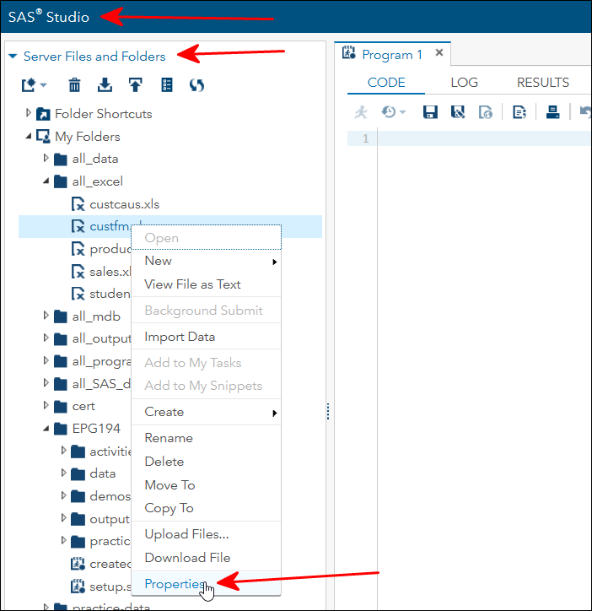Click the SAS program icon beside setup file
Image resolution: width=592 pixels, height=611 pixels.
[x=78, y=587]
